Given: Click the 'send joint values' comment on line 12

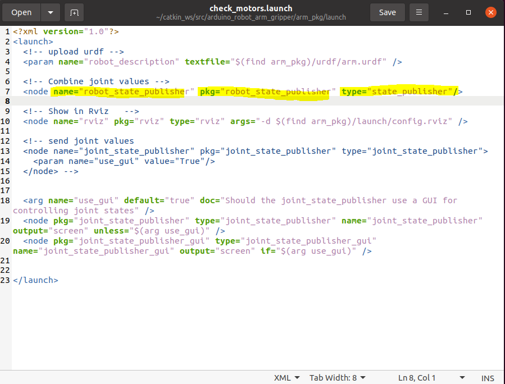Looking at the screenshot, I should 78,141.
